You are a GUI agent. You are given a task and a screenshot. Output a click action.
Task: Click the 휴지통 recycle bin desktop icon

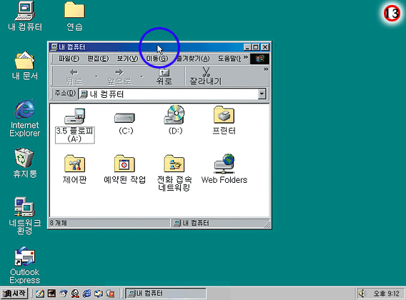[24, 163]
